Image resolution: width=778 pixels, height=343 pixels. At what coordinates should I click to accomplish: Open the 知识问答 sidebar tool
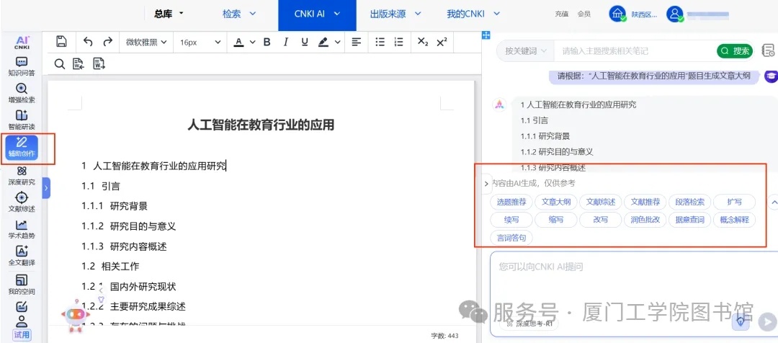pos(21,66)
